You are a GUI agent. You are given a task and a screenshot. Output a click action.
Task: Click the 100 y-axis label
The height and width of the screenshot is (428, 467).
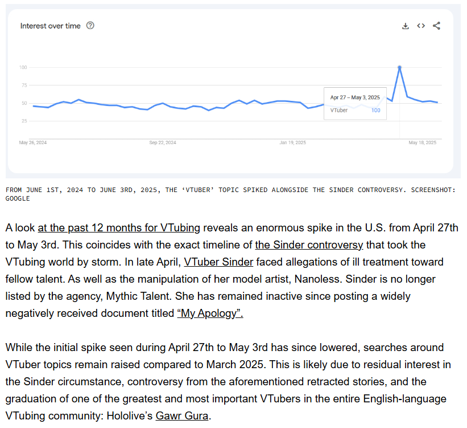(23, 67)
